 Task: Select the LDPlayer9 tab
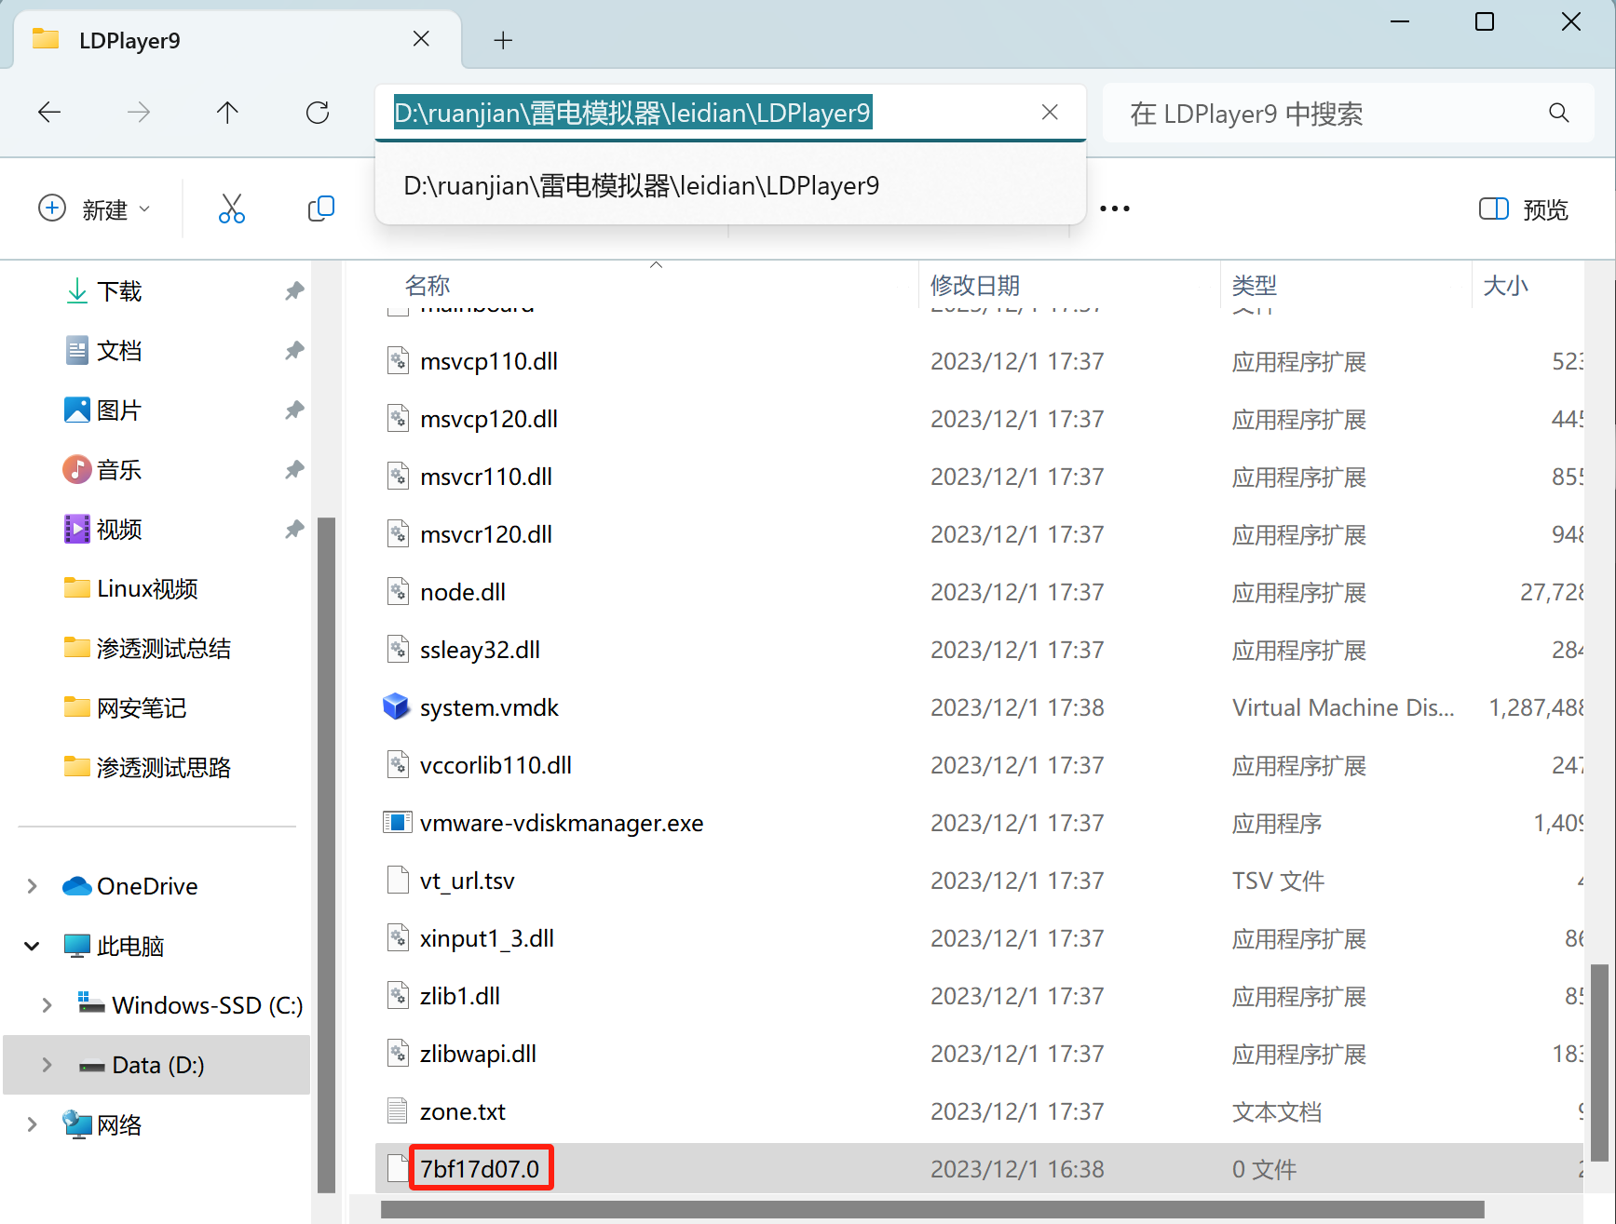point(238,40)
